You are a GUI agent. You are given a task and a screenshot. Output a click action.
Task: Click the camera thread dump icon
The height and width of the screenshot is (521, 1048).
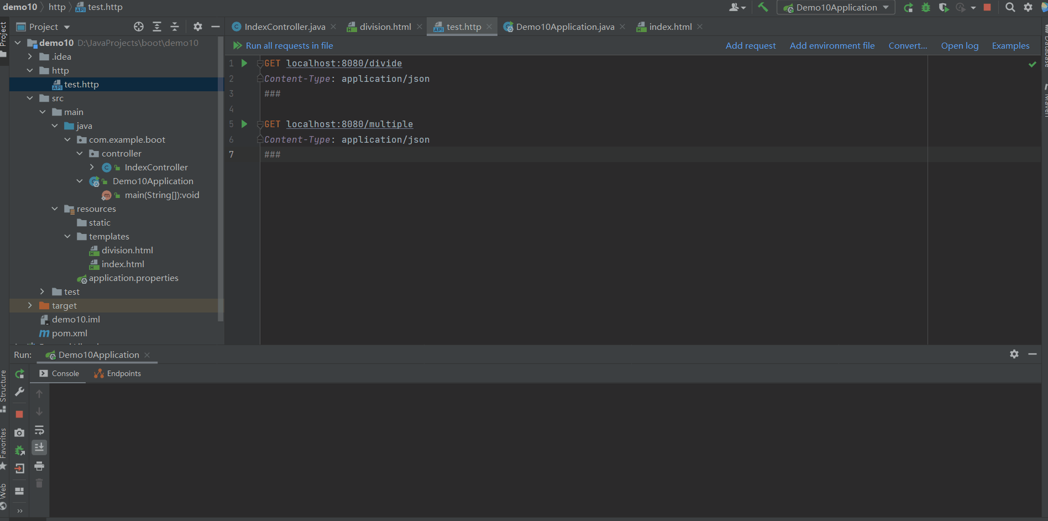tap(19, 433)
